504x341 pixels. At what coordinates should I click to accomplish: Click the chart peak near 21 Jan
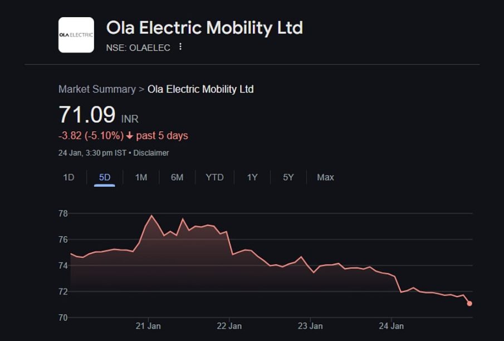tap(151, 216)
